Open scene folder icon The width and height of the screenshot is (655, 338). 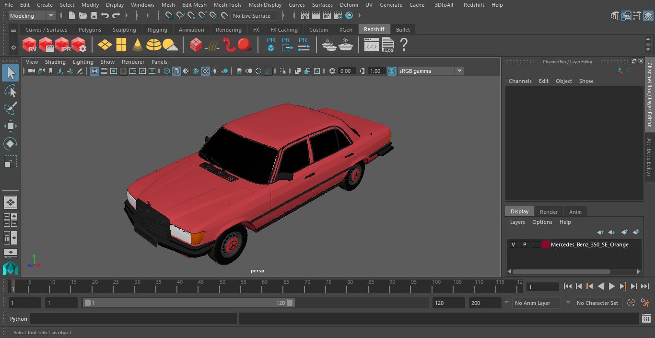tap(83, 16)
